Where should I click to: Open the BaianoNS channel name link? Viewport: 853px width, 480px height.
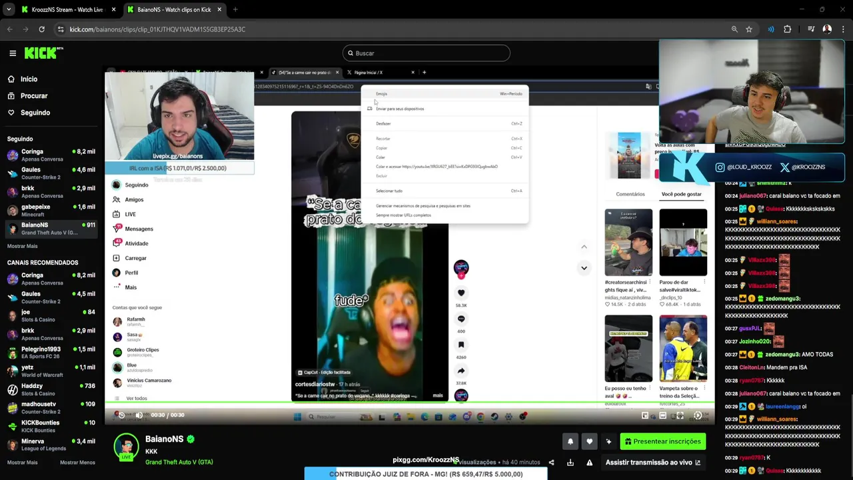[164, 439]
